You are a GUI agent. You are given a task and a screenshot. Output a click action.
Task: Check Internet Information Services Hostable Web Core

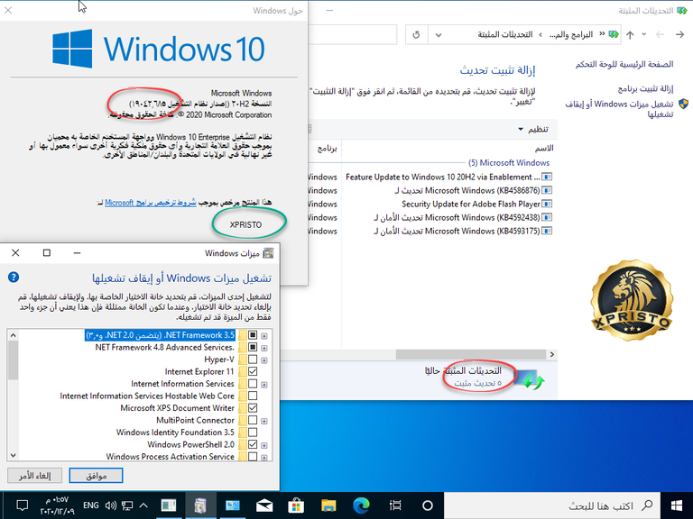click(253, 396)
